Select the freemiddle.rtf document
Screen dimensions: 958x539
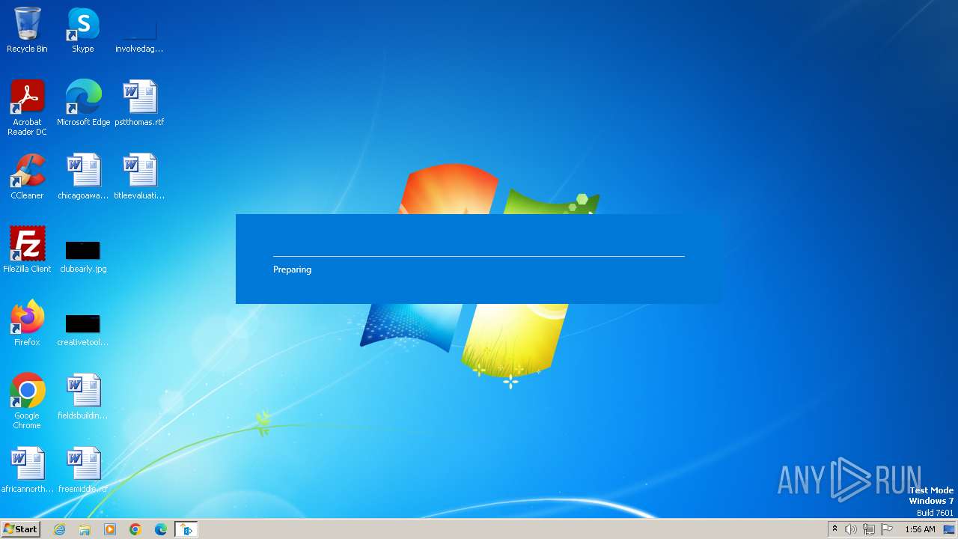(83, 470)
